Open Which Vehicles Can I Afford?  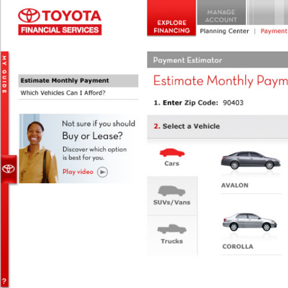point(63,93)
